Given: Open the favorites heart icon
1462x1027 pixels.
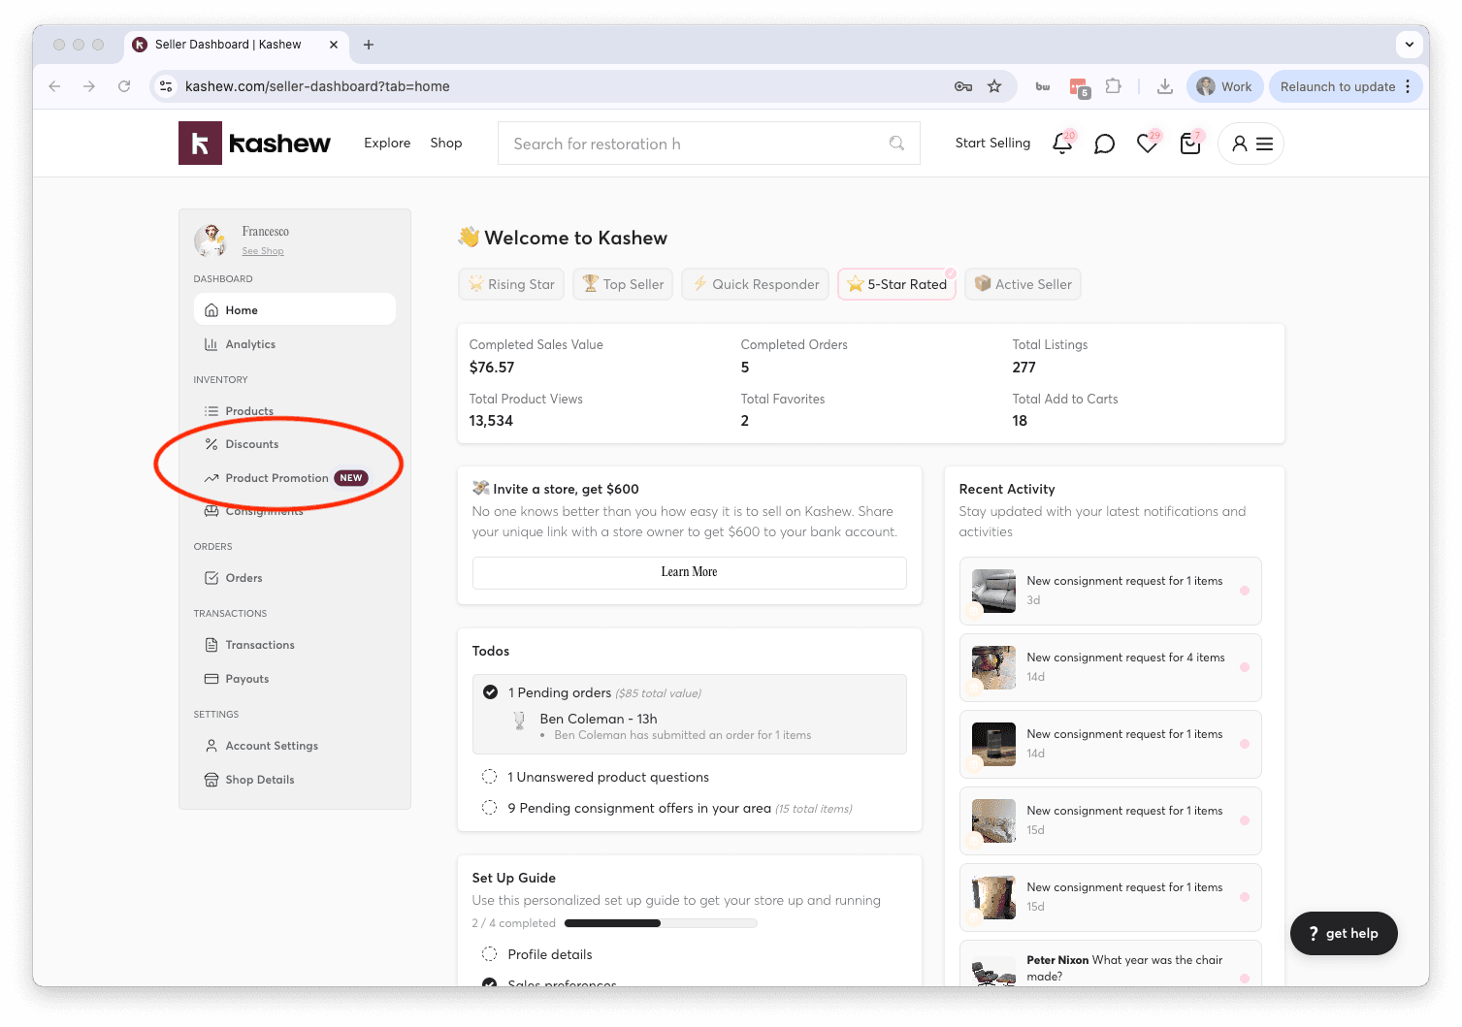Looking at the screenshot, I should pyautogui.click(x=1148, y=144).
